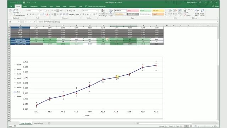Screen dimensions: 227x128
Task: Open the Borders dropdown arrow
Action: point(40,14)
